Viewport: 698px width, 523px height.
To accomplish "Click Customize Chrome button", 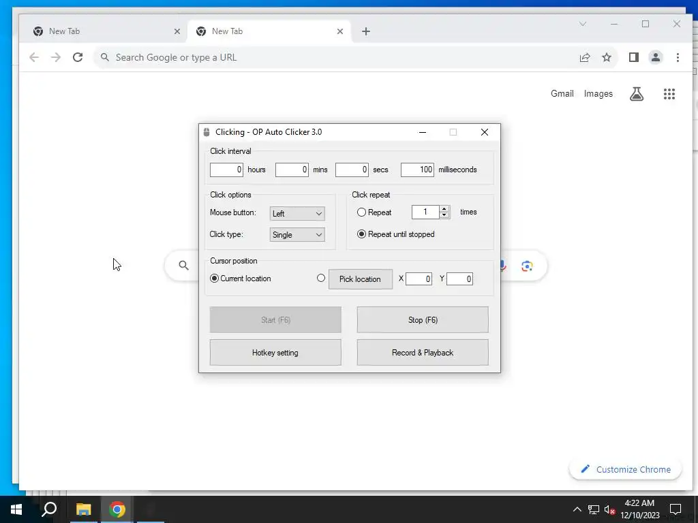I will click(626, 470).
